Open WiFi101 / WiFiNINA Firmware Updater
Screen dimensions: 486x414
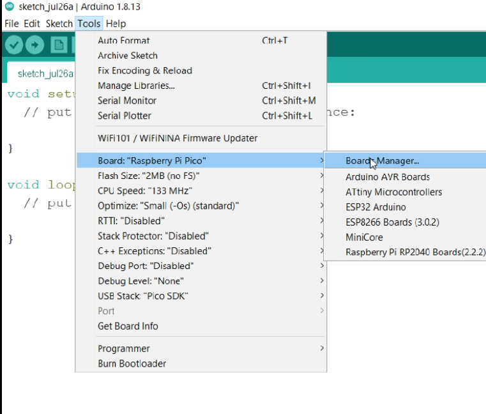click(201, 138)
